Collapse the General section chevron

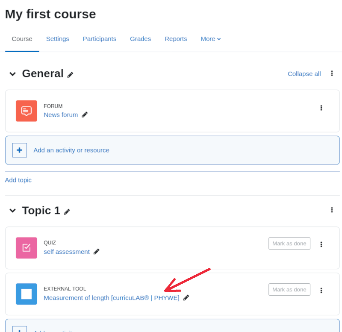[x=13, y=74]
